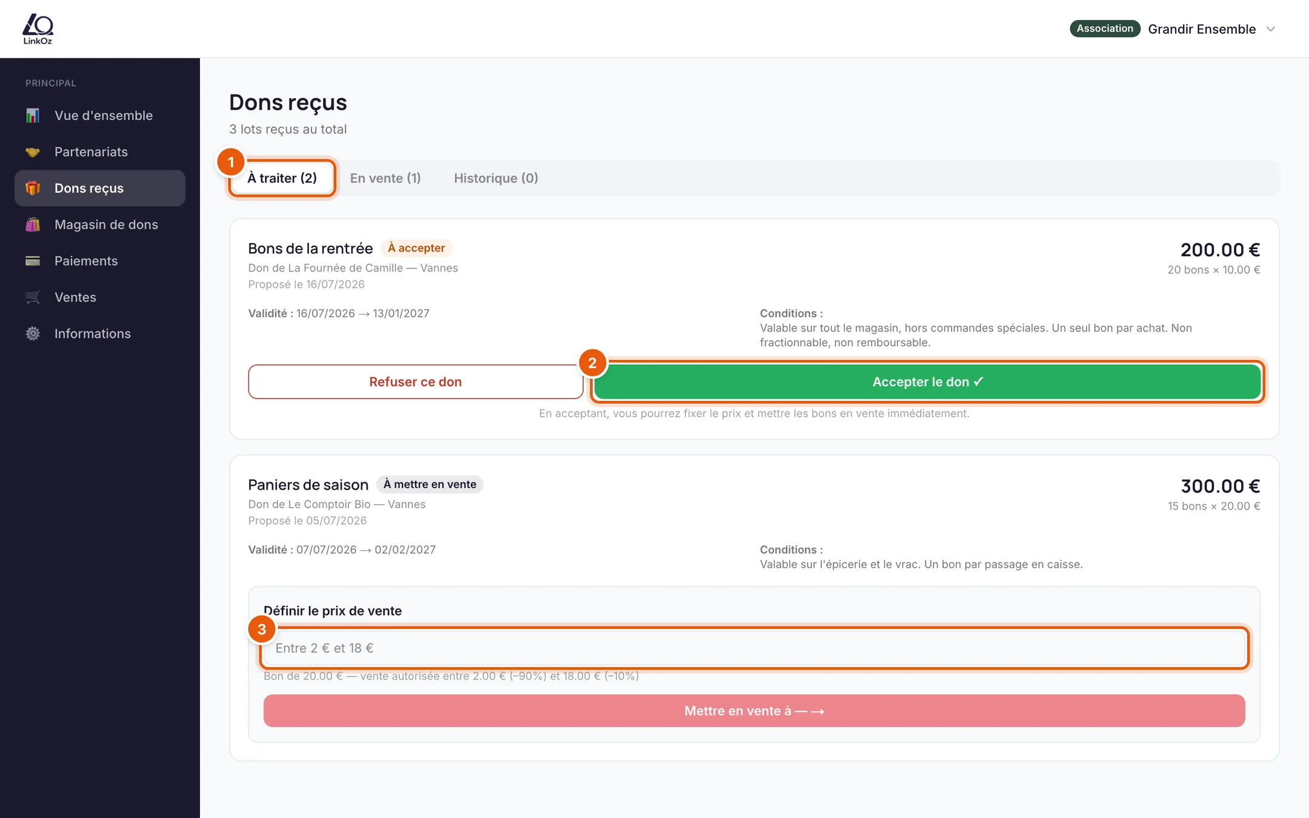Image resolution: width=1309 pixels, height=818 pixels.
Task: Click the Informations gear icon
Action: [33, 333]
